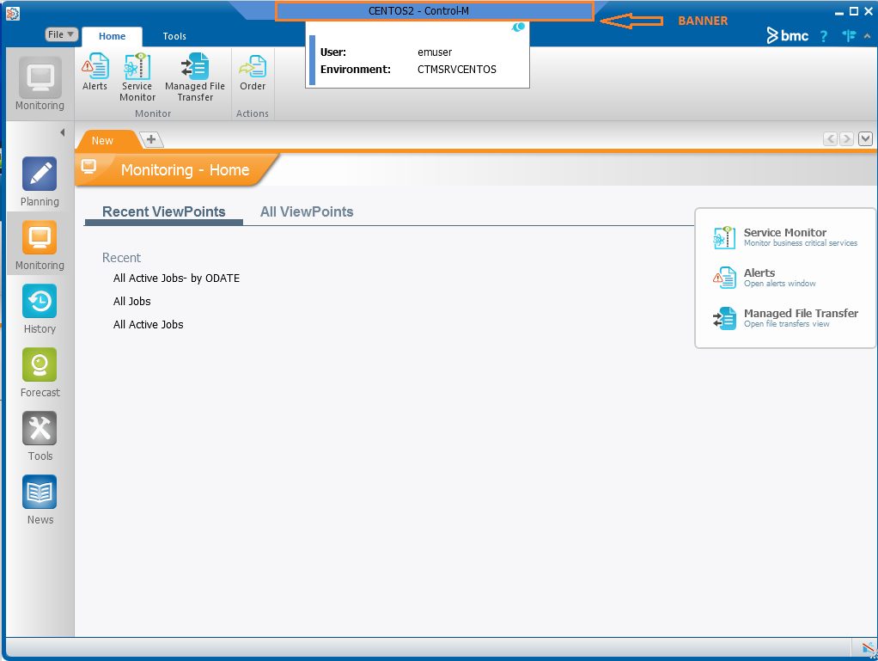Image resolution: width=878 pixels, height=661 pixels.
Task: Click the emuser user value
Action: 435,52
